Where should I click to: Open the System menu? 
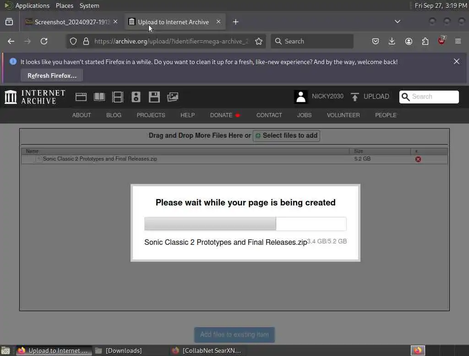point(89,5)
